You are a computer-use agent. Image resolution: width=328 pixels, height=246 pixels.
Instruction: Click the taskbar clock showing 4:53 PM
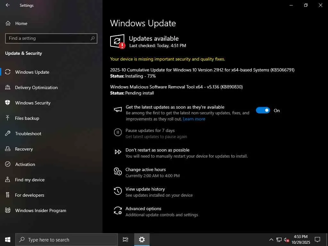click(x=300, y=240)
